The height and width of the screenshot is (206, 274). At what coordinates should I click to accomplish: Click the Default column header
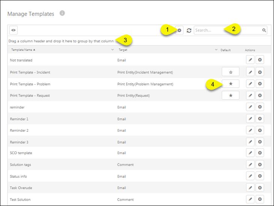226,50
